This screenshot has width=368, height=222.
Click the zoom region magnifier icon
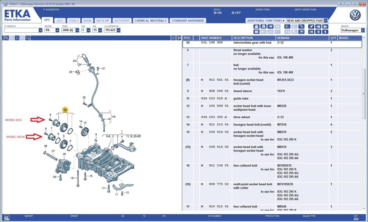17,38
